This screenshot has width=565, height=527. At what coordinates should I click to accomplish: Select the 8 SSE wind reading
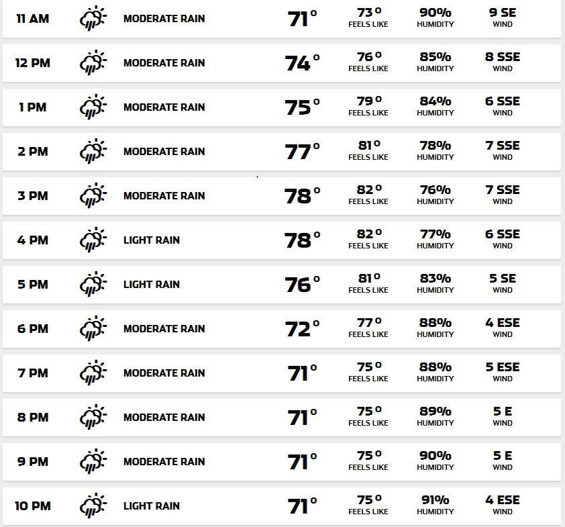point(502,57)
